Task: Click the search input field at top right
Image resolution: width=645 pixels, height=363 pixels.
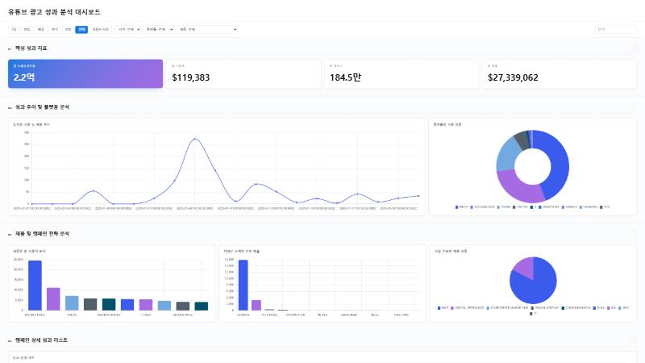Action: click(x=615, y=29)
